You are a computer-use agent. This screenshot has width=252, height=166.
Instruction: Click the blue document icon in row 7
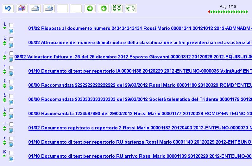tap(11, 116)
